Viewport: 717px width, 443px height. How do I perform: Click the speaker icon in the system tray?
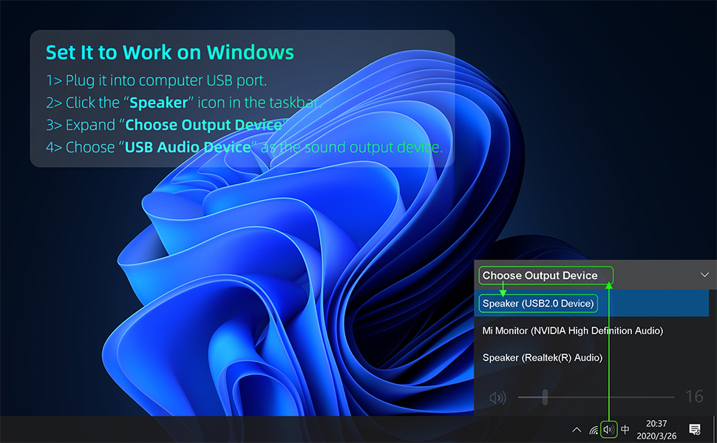[x=608, y=429]
